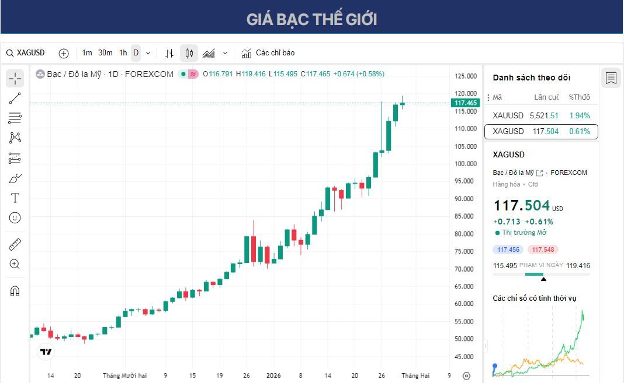The image size is (624, 383).
Task: Choose the bars chart style
Action: [x=169, y=53]
